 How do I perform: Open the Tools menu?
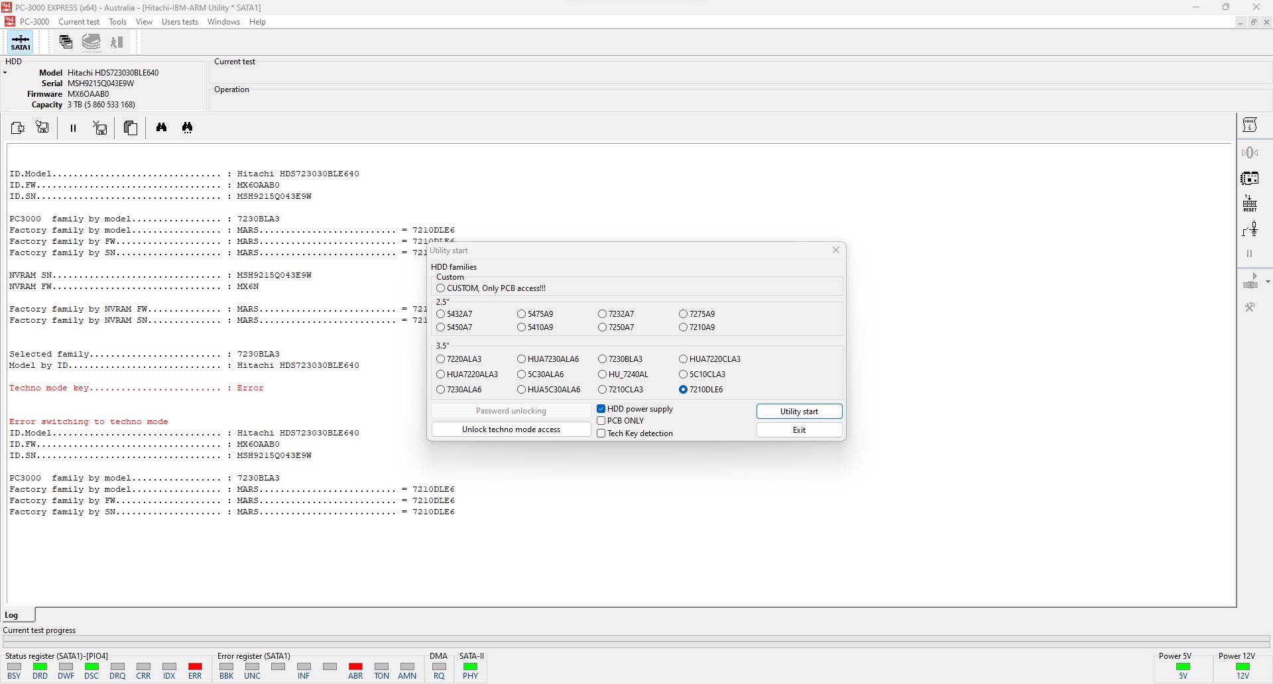[117, 22]
